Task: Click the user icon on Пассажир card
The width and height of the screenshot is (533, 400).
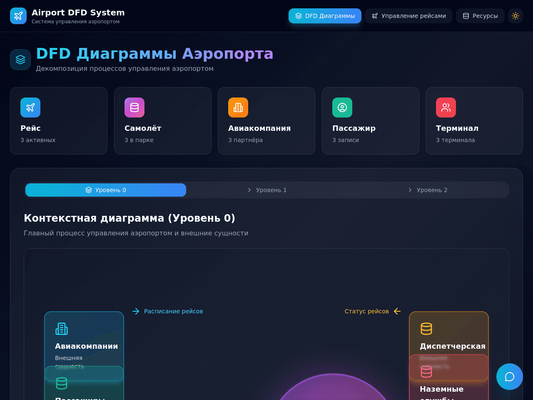Action: (x=342, y=107)
